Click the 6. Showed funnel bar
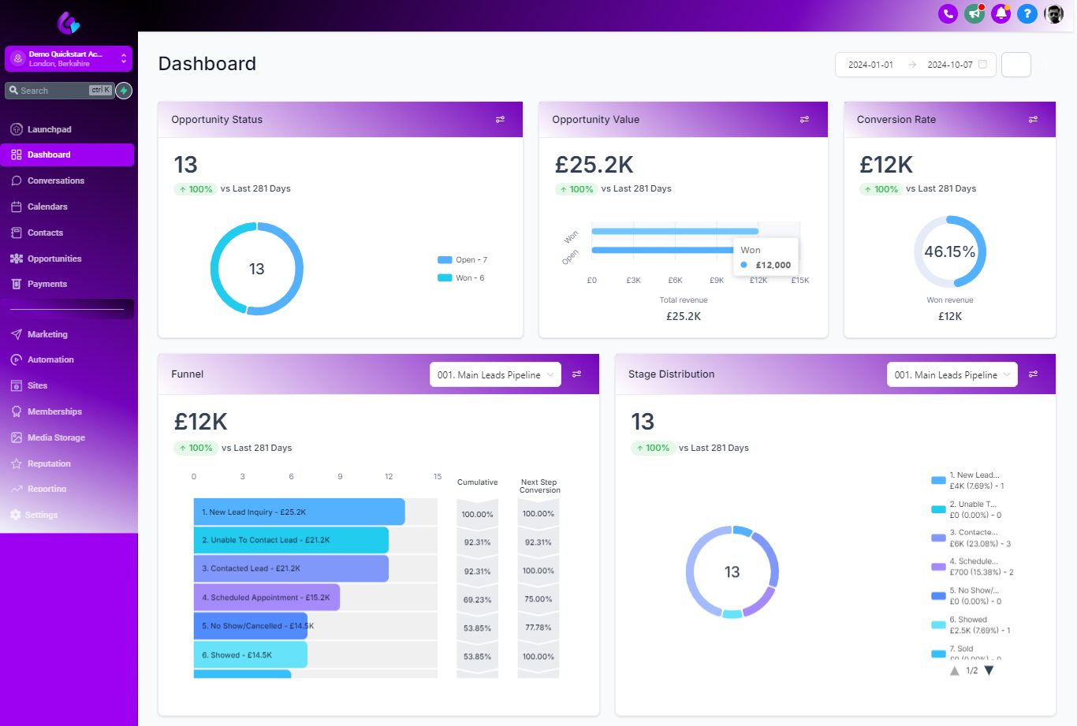Viewport: 1077px width, 726px height. 251,654
